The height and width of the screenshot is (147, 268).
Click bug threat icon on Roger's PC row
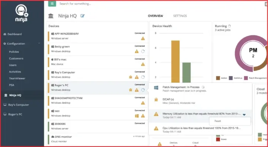coord(131,90)
